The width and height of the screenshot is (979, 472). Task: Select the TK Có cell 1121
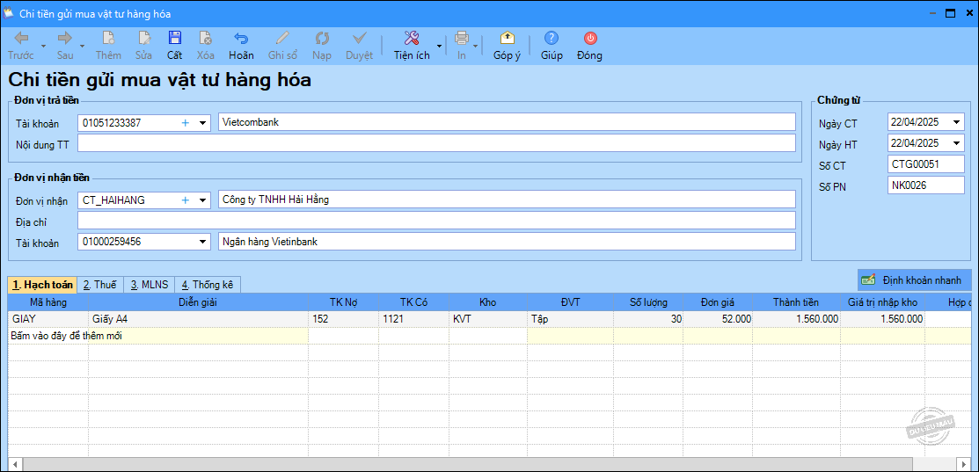[413, 319]
